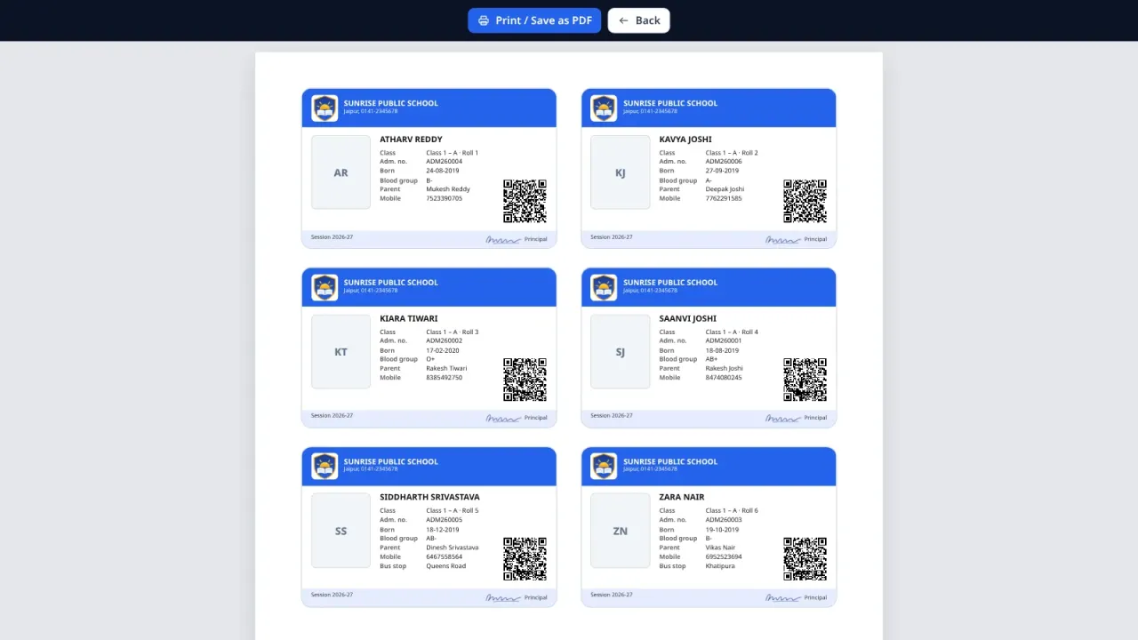Viewport: 1138px width, 640px height.
Task: Click the principal signature on Kavya Joshi's card
Action: point(783,239)
